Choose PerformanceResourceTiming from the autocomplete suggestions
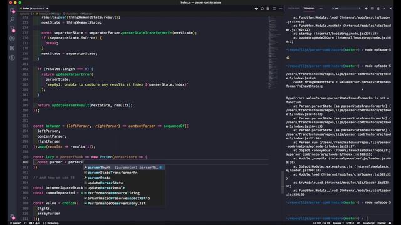 coord(124,193)
